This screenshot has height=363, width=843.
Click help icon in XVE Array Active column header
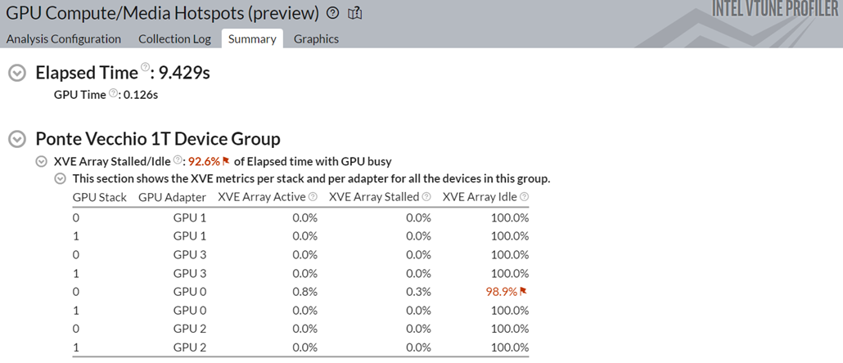[313, 197]
